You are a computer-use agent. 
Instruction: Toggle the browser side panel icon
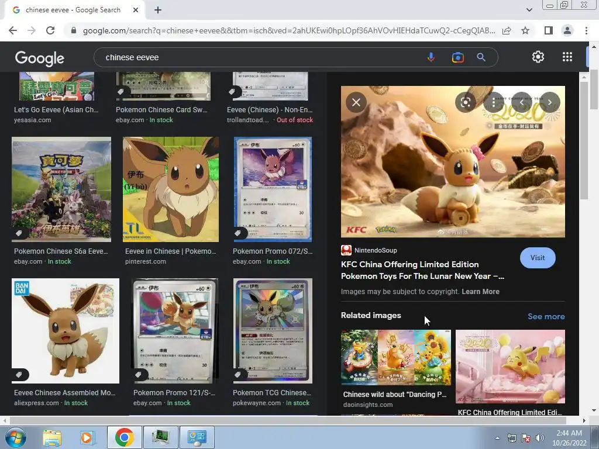[548, 30]
